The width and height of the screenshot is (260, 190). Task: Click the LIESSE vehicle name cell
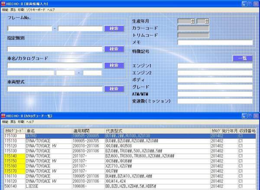pos(49,187)
